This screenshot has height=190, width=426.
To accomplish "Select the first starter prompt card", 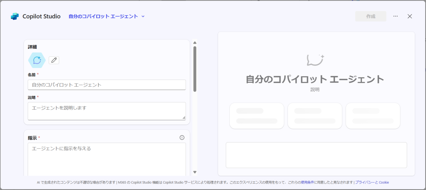I will 257,116.
